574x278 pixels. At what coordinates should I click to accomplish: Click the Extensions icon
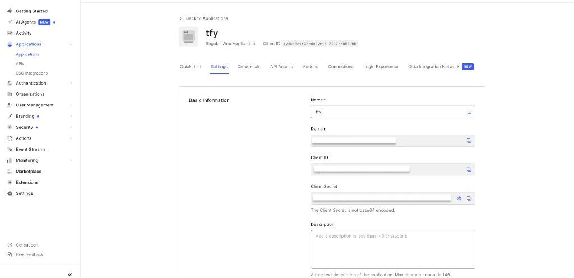point(10,182)
